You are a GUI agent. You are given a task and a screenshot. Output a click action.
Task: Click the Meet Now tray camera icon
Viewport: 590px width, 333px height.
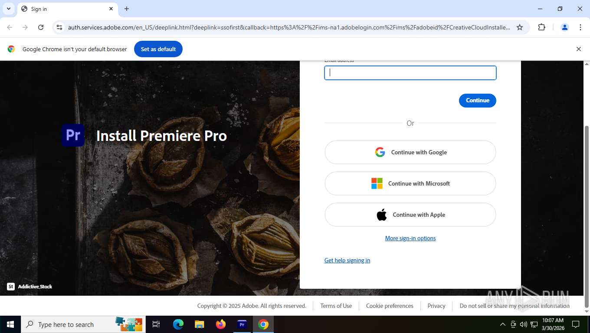[513, 324]
